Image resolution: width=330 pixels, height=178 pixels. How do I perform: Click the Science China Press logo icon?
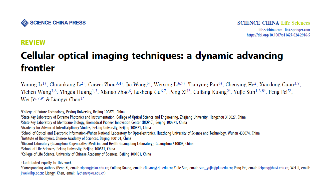pyautogui.click(x=25, y=23)
